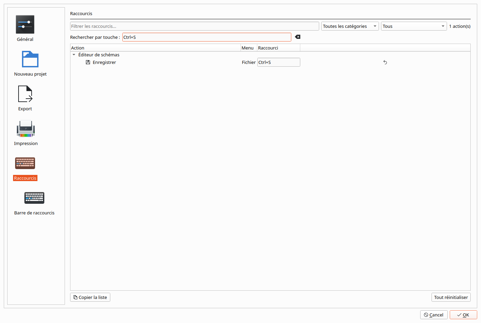This screenshot has width=481, height=323.
Task: Click the Cancel button
Action: pos(434,315)
